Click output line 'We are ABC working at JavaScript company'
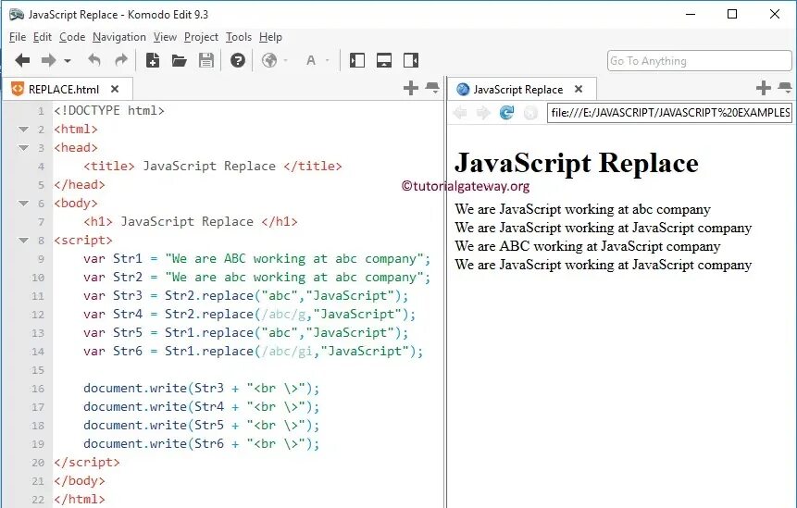 click(x=588, y=246)
